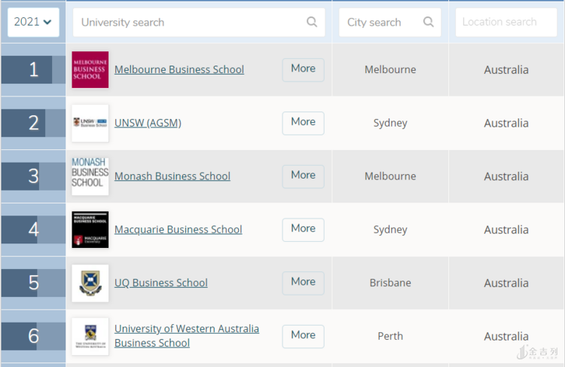Click the UNSW Business School logo

[x=90, y=123]
